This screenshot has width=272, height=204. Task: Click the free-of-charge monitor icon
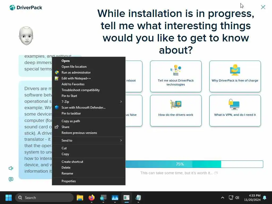(x=235, y=70)
